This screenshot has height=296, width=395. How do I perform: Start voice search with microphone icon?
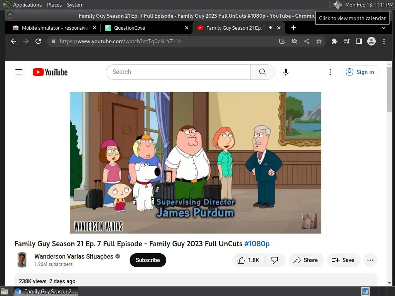286,72
